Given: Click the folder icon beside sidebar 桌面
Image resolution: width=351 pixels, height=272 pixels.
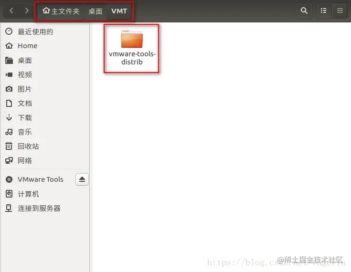Looking at the screenshot, I should click(9, 61).
